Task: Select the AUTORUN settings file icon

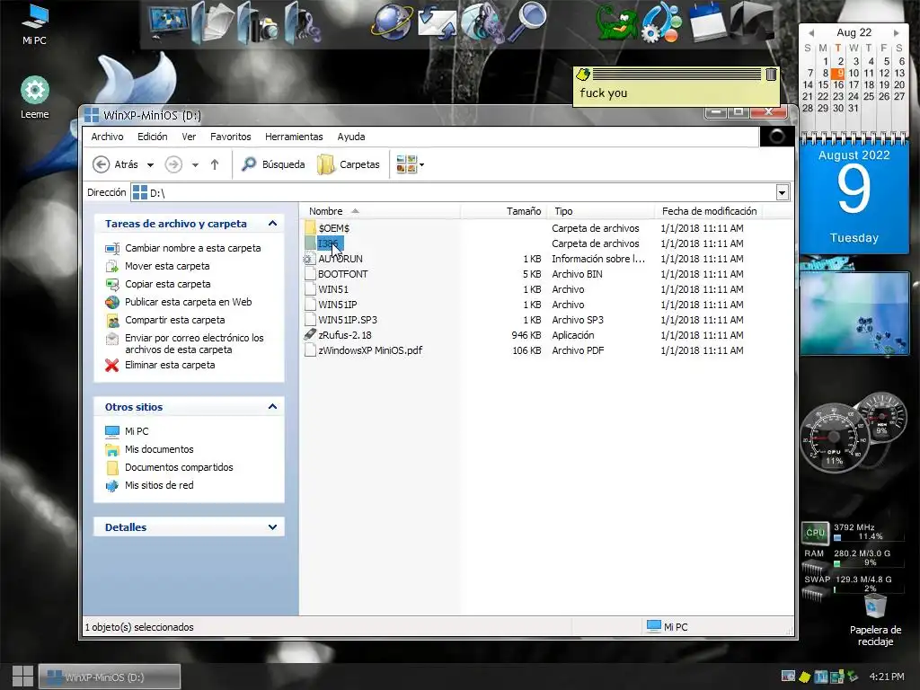Action: [x=309, y=259]
